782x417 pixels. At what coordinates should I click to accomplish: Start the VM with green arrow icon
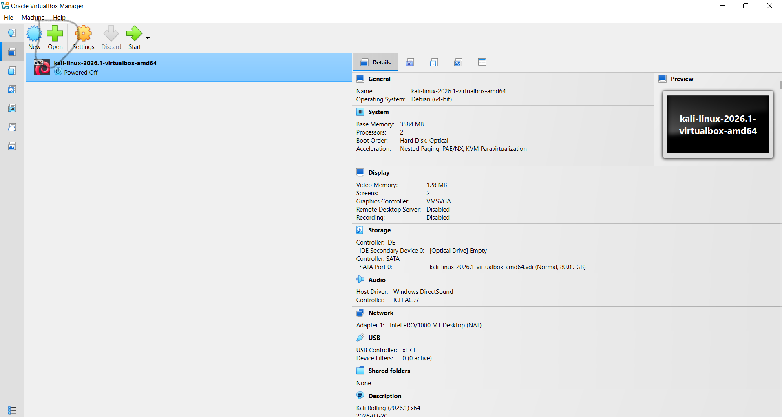[134, 33]
